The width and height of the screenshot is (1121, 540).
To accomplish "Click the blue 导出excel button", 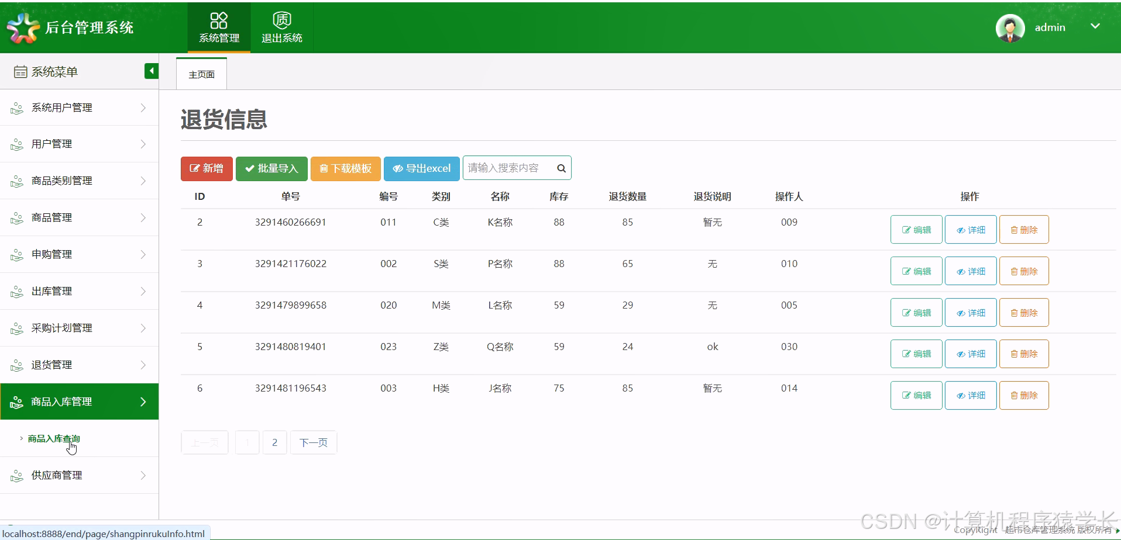I will tap(422, 168).
